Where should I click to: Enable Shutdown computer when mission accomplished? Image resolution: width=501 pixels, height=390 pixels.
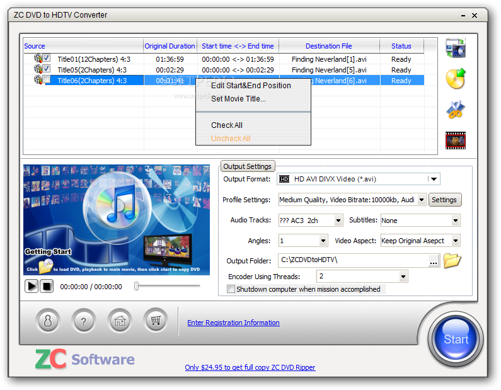(231, 289)
